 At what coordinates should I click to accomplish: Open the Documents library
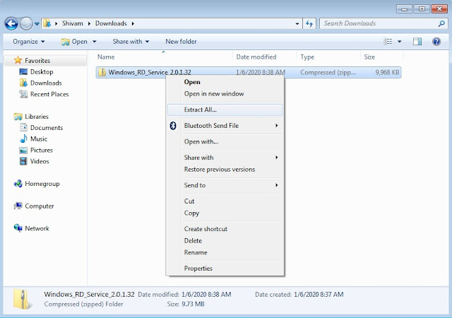(47, 127)
